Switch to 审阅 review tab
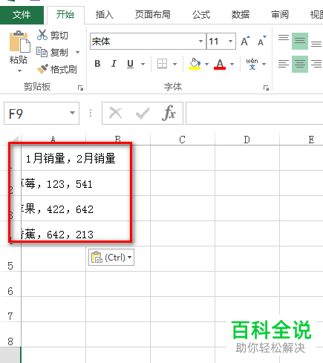This screenshot has width=323, height=363. tap(280, 15)
